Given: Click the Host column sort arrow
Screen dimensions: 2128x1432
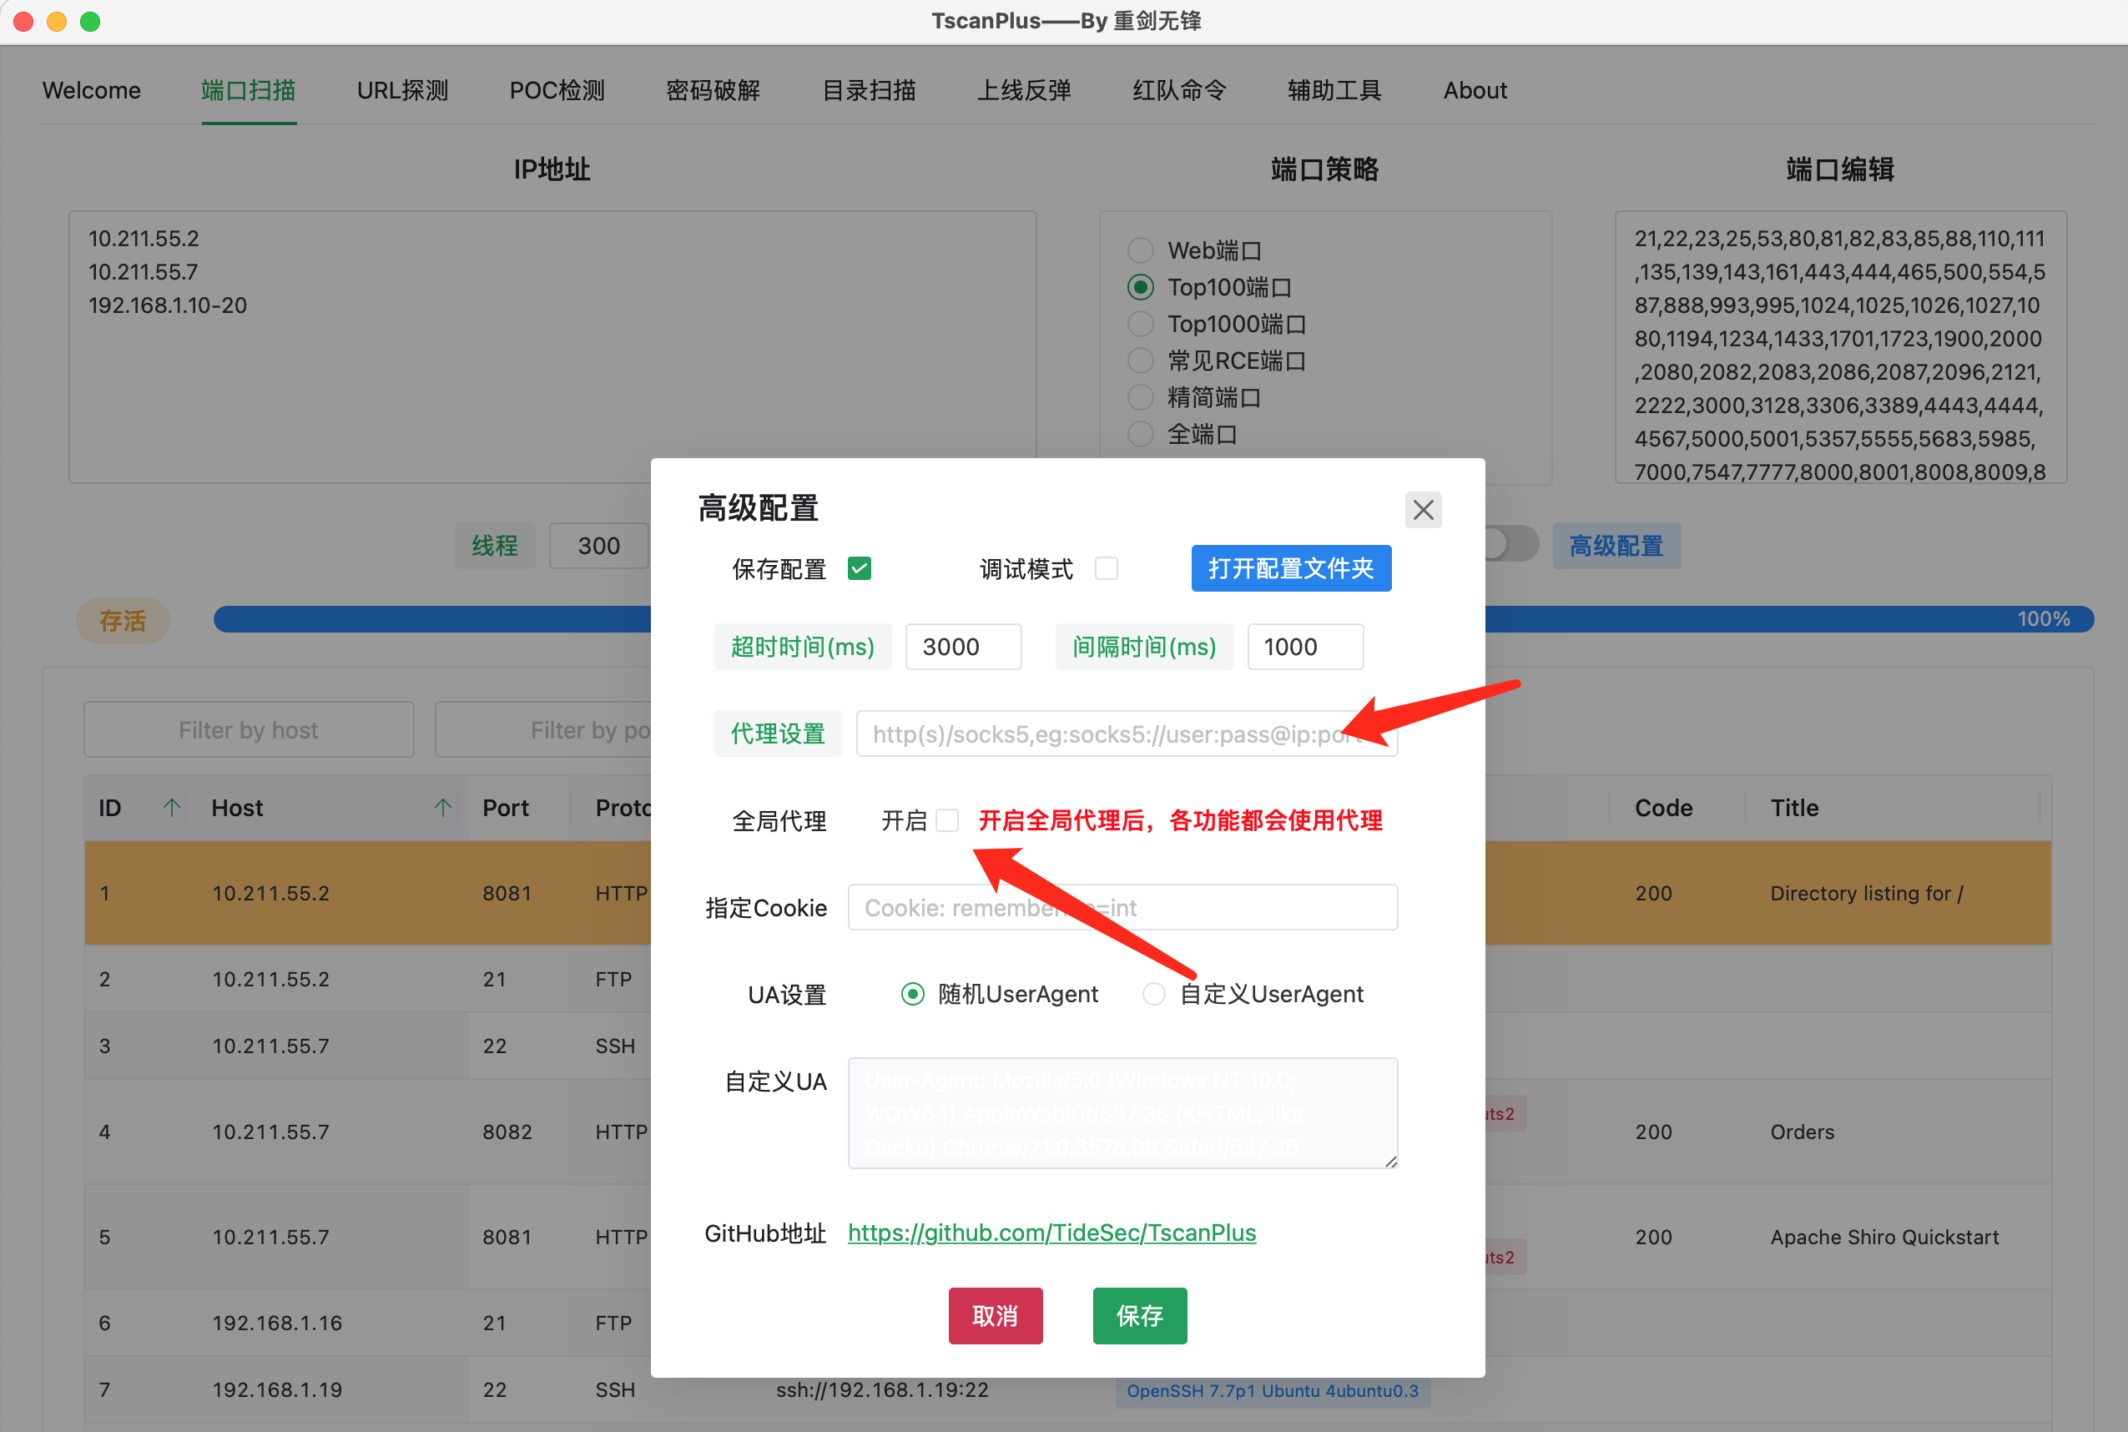Looking at the screenshot, I should click(x=443, y=807).
